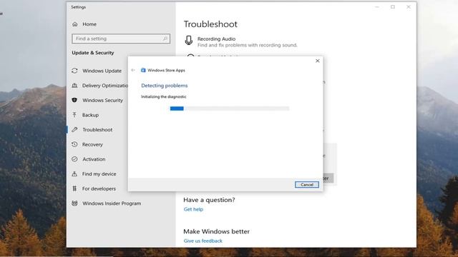The image size is (458, 257).
Task: Select the Delivery Optimization icon
Action: click(x=74, y=86)
